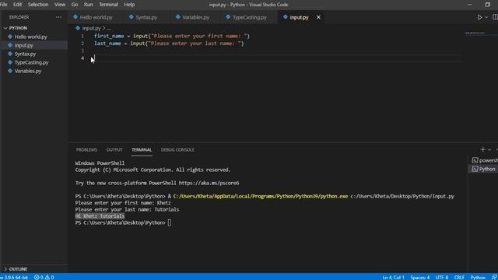Click the terminal prompt input line
Screen dimensions: 498x280
click(x=123, y=223)
